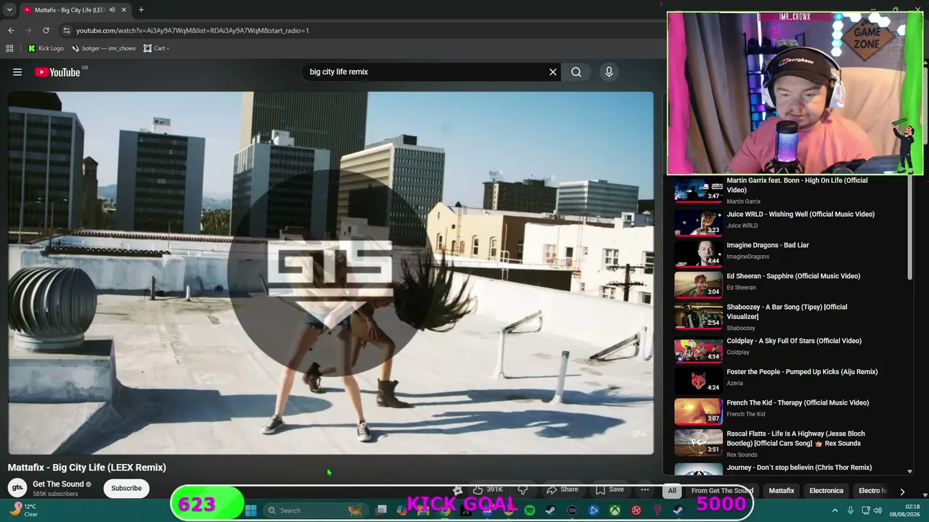
Task: Share the Big City Life video
Action: pyautogui.click(x=562, y=489)
